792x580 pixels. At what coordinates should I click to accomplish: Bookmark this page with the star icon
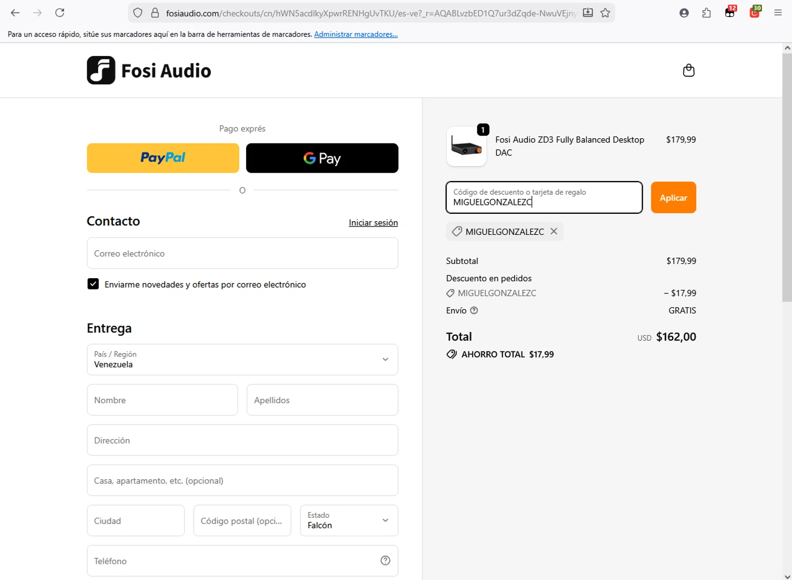point(605,13)
